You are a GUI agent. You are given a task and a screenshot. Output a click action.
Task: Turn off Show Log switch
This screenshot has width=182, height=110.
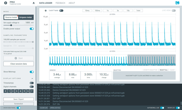[178, 108]
